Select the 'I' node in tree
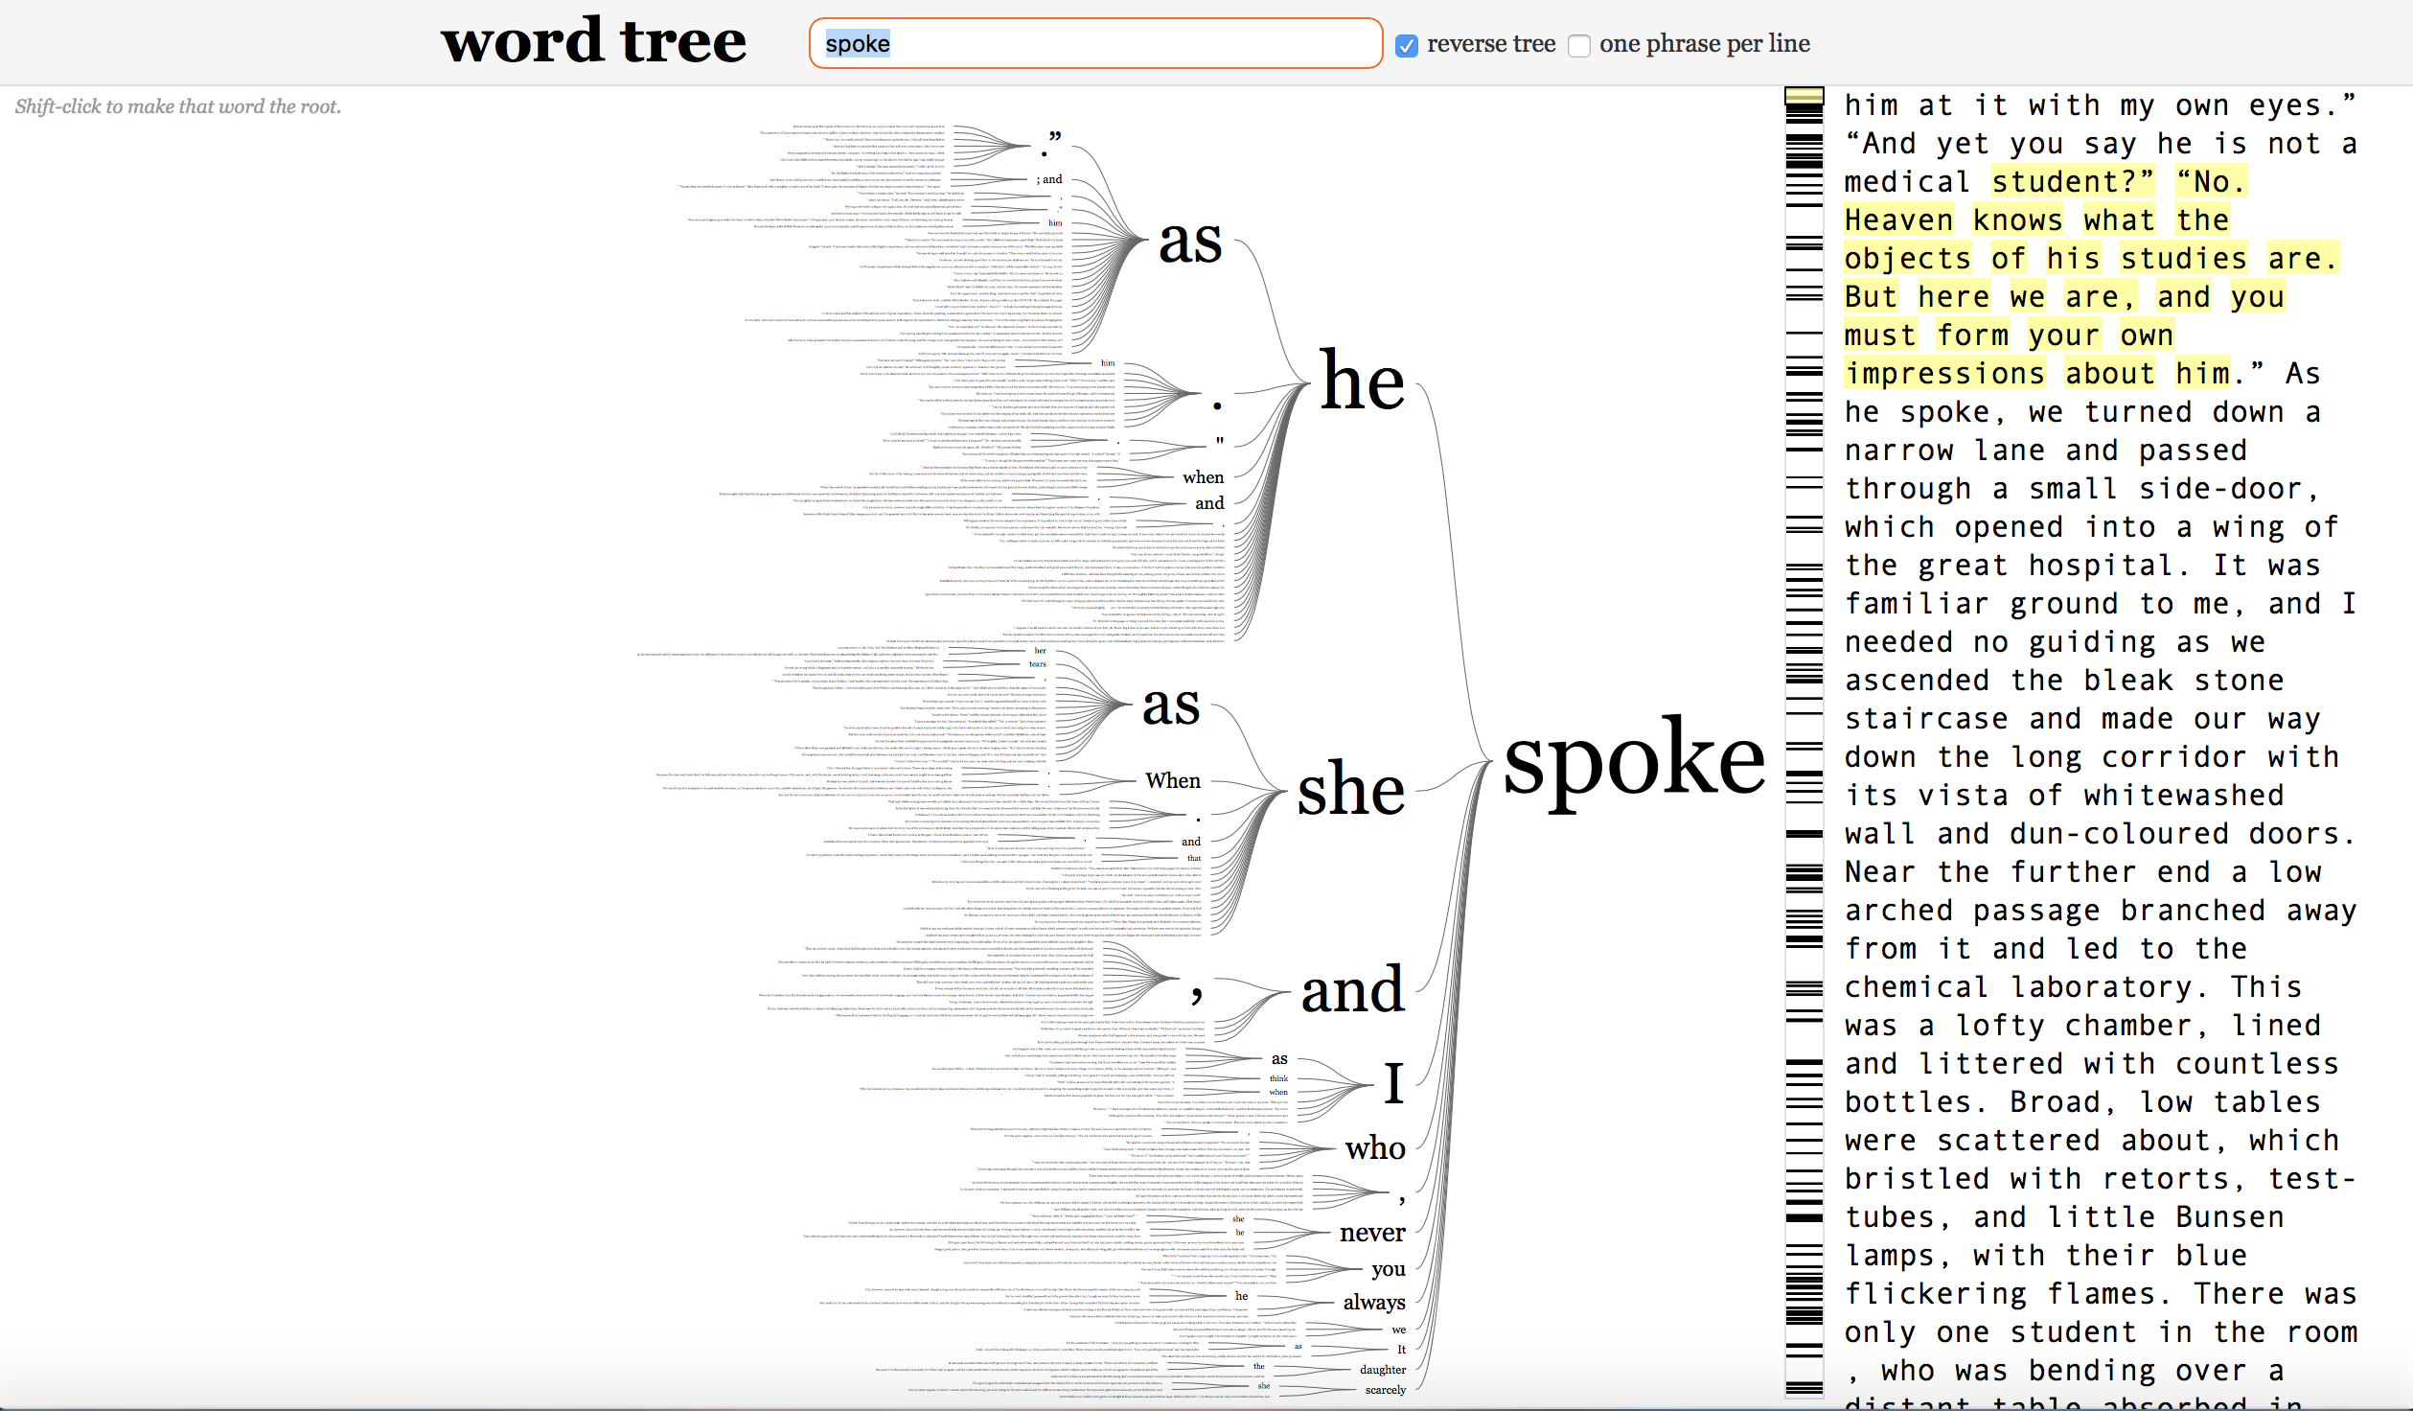 click(1393, 1084)
